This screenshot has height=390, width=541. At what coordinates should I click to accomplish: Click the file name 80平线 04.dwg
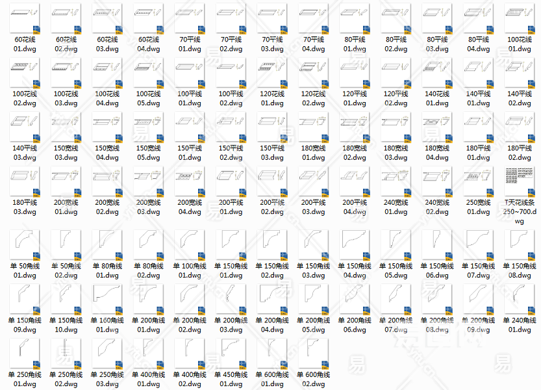[479, 44]
